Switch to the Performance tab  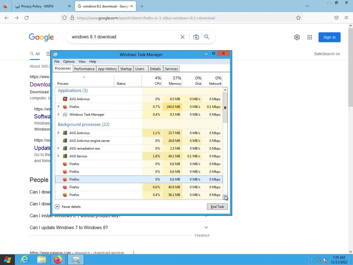click(x=84, y=69)
